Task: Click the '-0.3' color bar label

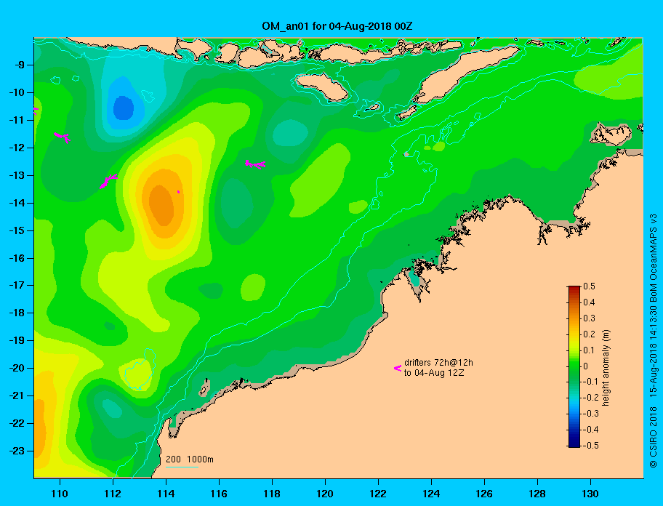Action: pyautogui.click(x=591, y=414)
